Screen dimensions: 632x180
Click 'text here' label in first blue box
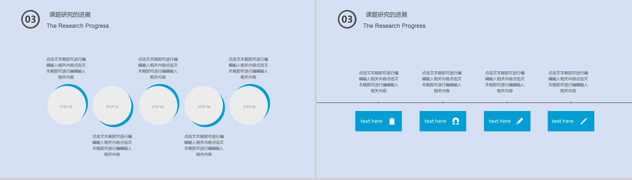point(371,121)
